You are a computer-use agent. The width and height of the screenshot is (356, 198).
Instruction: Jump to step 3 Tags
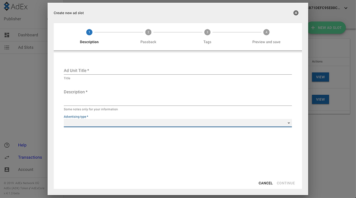pyautogui.click(x=207, y=32)
